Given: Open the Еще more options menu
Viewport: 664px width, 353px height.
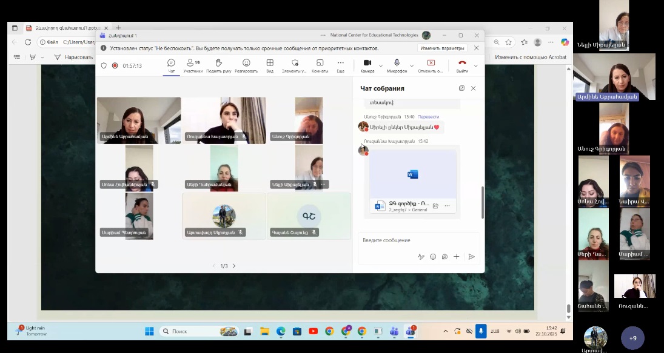Looking at the screenshot, I should (341, 65).
